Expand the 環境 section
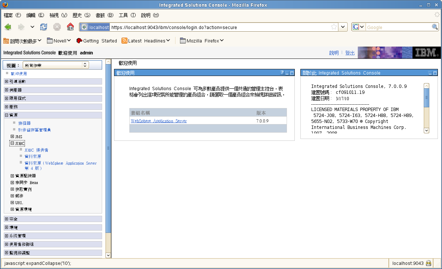Viewport: 442px width, 269px height. (x=6, y=227)
